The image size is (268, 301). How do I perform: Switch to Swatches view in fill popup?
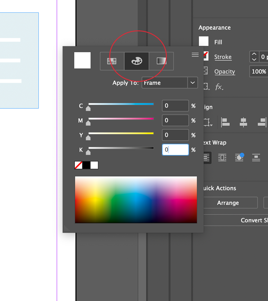(112, 61)
